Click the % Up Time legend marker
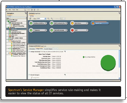Viewport: 127px width, 103px height. coord(83,57)
